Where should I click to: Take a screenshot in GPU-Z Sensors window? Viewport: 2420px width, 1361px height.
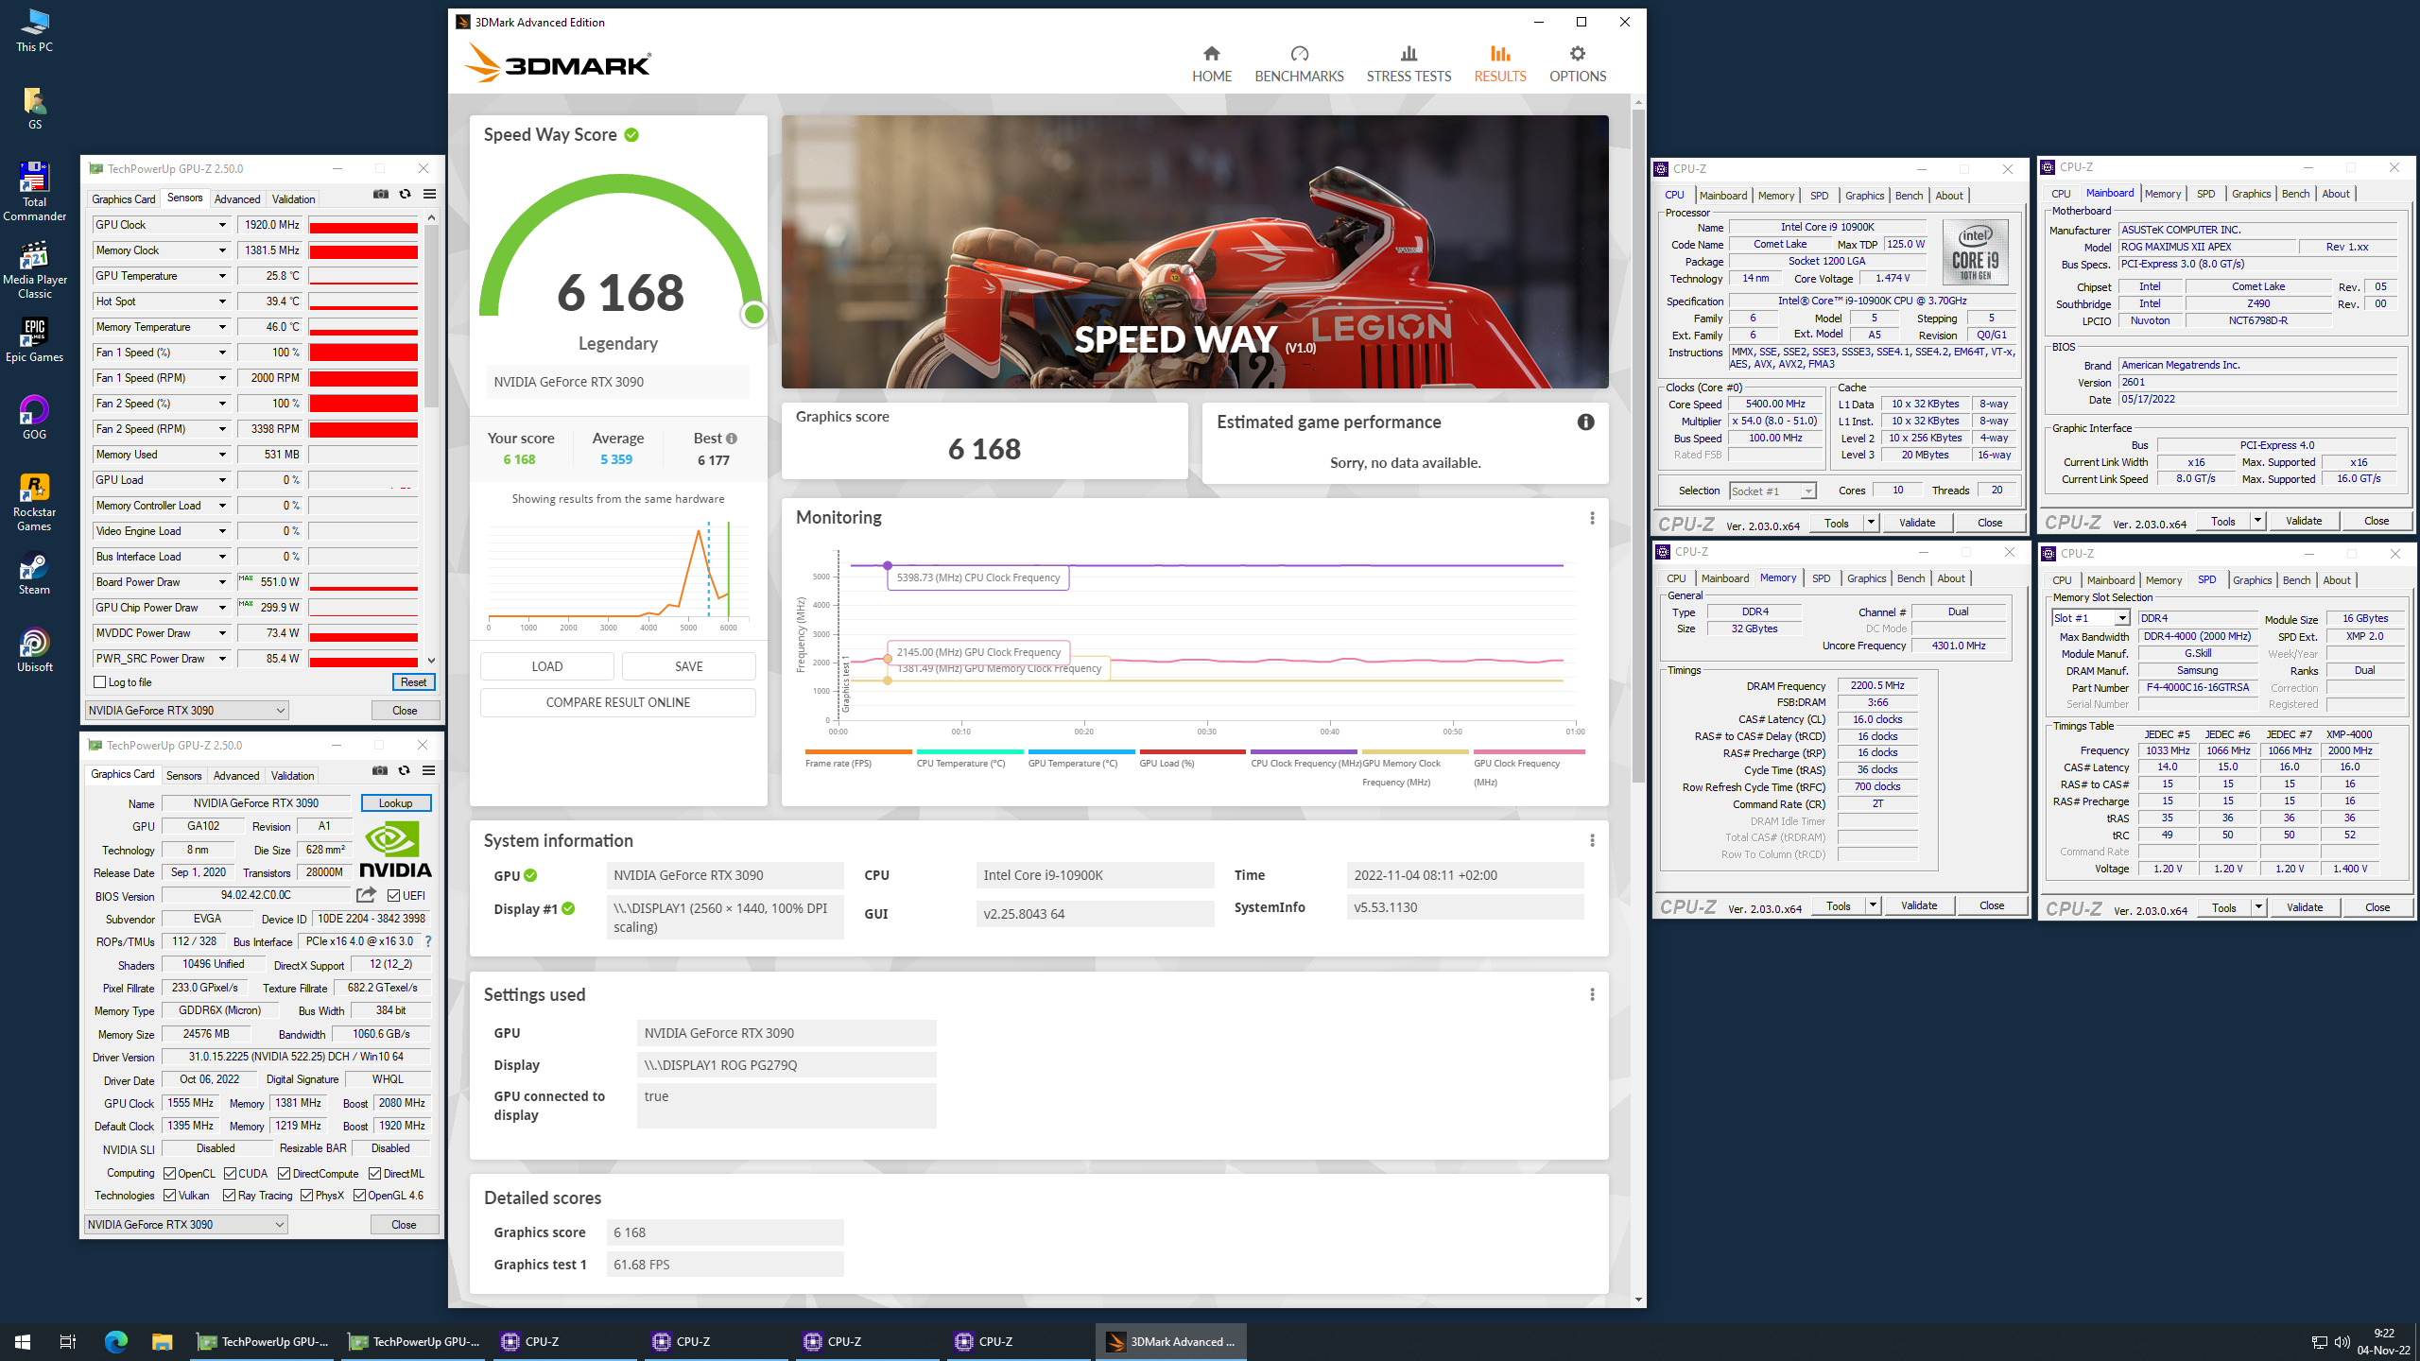click(x=380, y=194)
